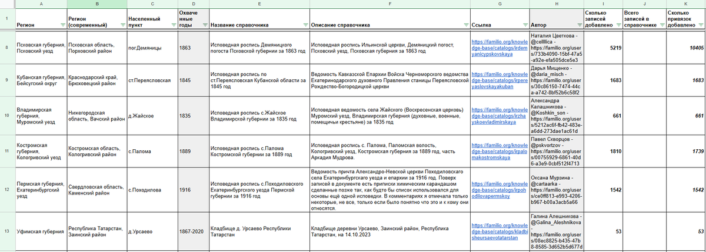706x252 pixels.
Task: Click cell 'Кладбище д. Урсаево Республики Татарстан'
Action: [x=259, y=231]
